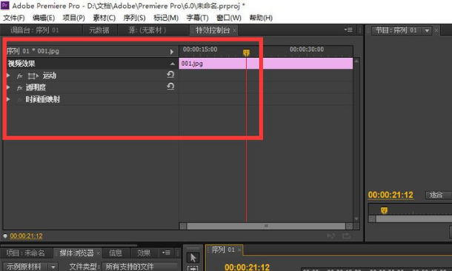Toggle the fx switch for 透明度
Screen dimensions: 452x271
pos(19,88)
